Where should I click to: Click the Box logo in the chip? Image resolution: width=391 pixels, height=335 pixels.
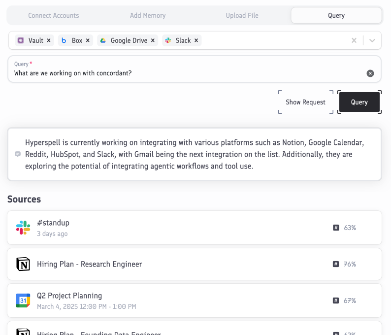coord(64,40)
